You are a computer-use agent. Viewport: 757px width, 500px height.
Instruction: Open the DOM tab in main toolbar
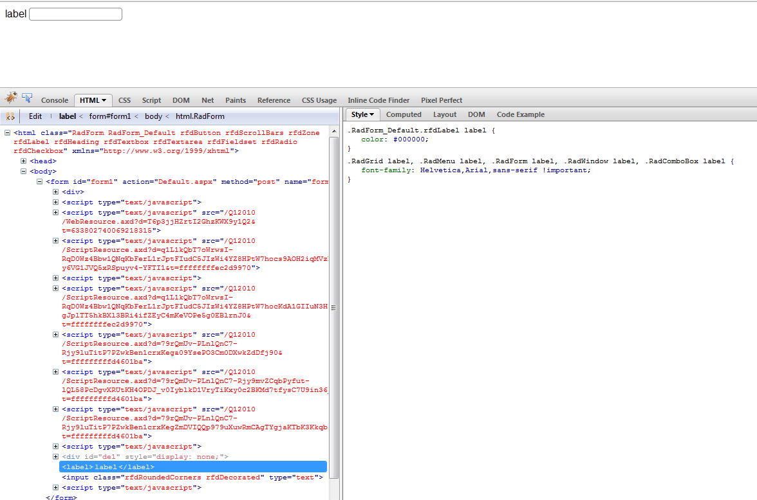click(x=181, y=100)
